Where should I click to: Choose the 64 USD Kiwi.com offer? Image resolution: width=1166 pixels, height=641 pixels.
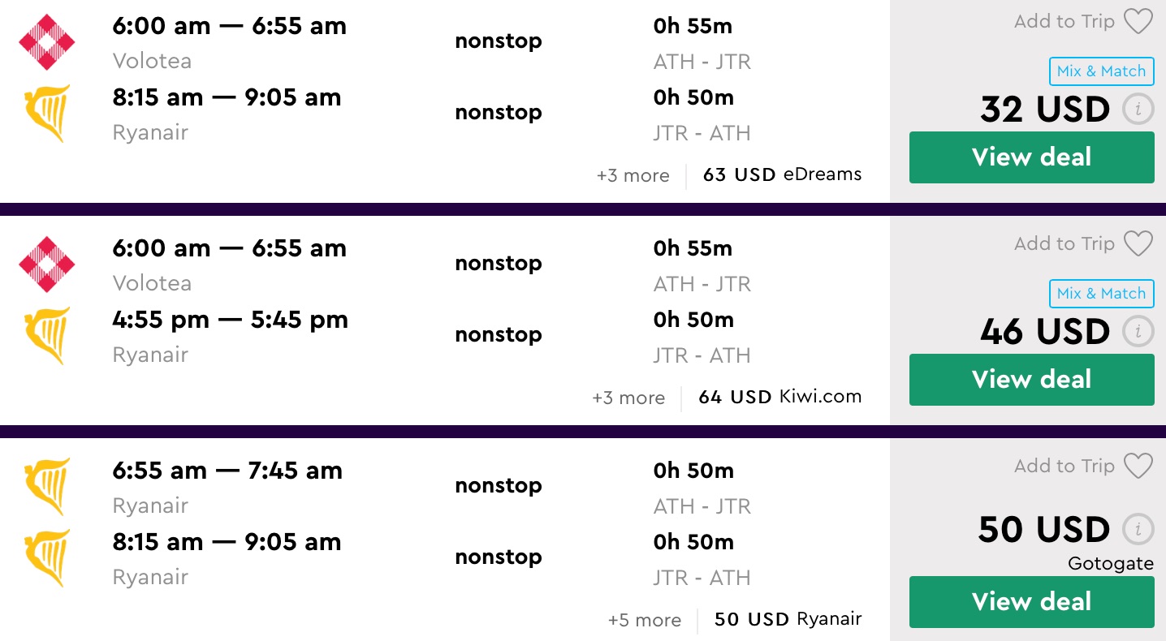point(779,397)
